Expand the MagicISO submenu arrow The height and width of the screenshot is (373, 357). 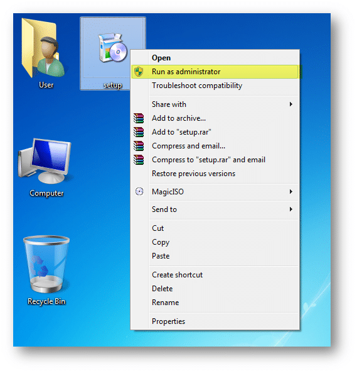pos(291,191)
